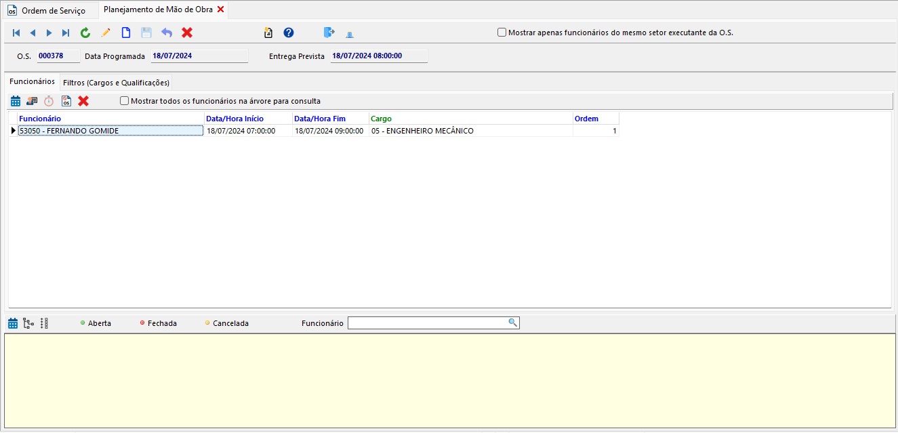Select the 53050 - FERNANDO GOMIDE row
898x433 pixels.
[110, 131]
